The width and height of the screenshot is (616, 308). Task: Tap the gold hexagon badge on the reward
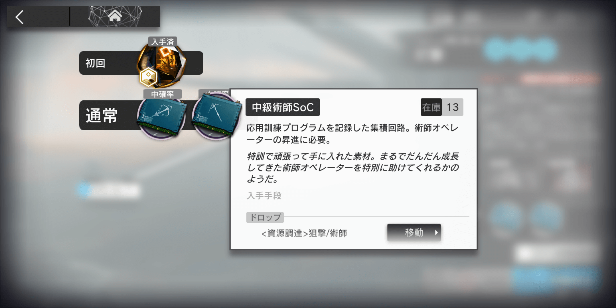coord(148,77)
